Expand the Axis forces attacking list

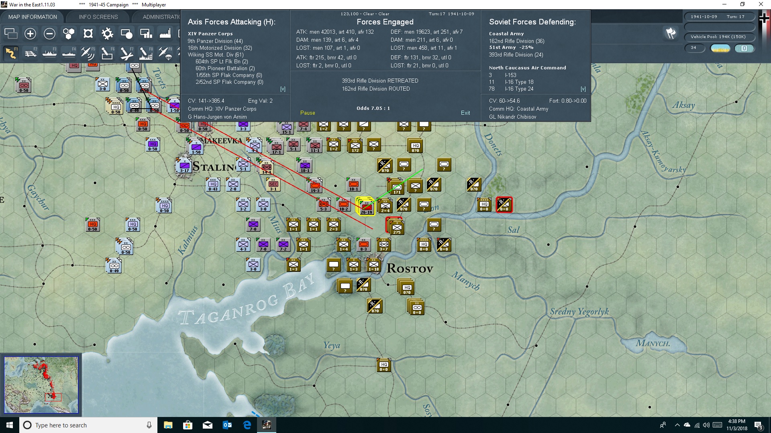(x=283, y=89)
